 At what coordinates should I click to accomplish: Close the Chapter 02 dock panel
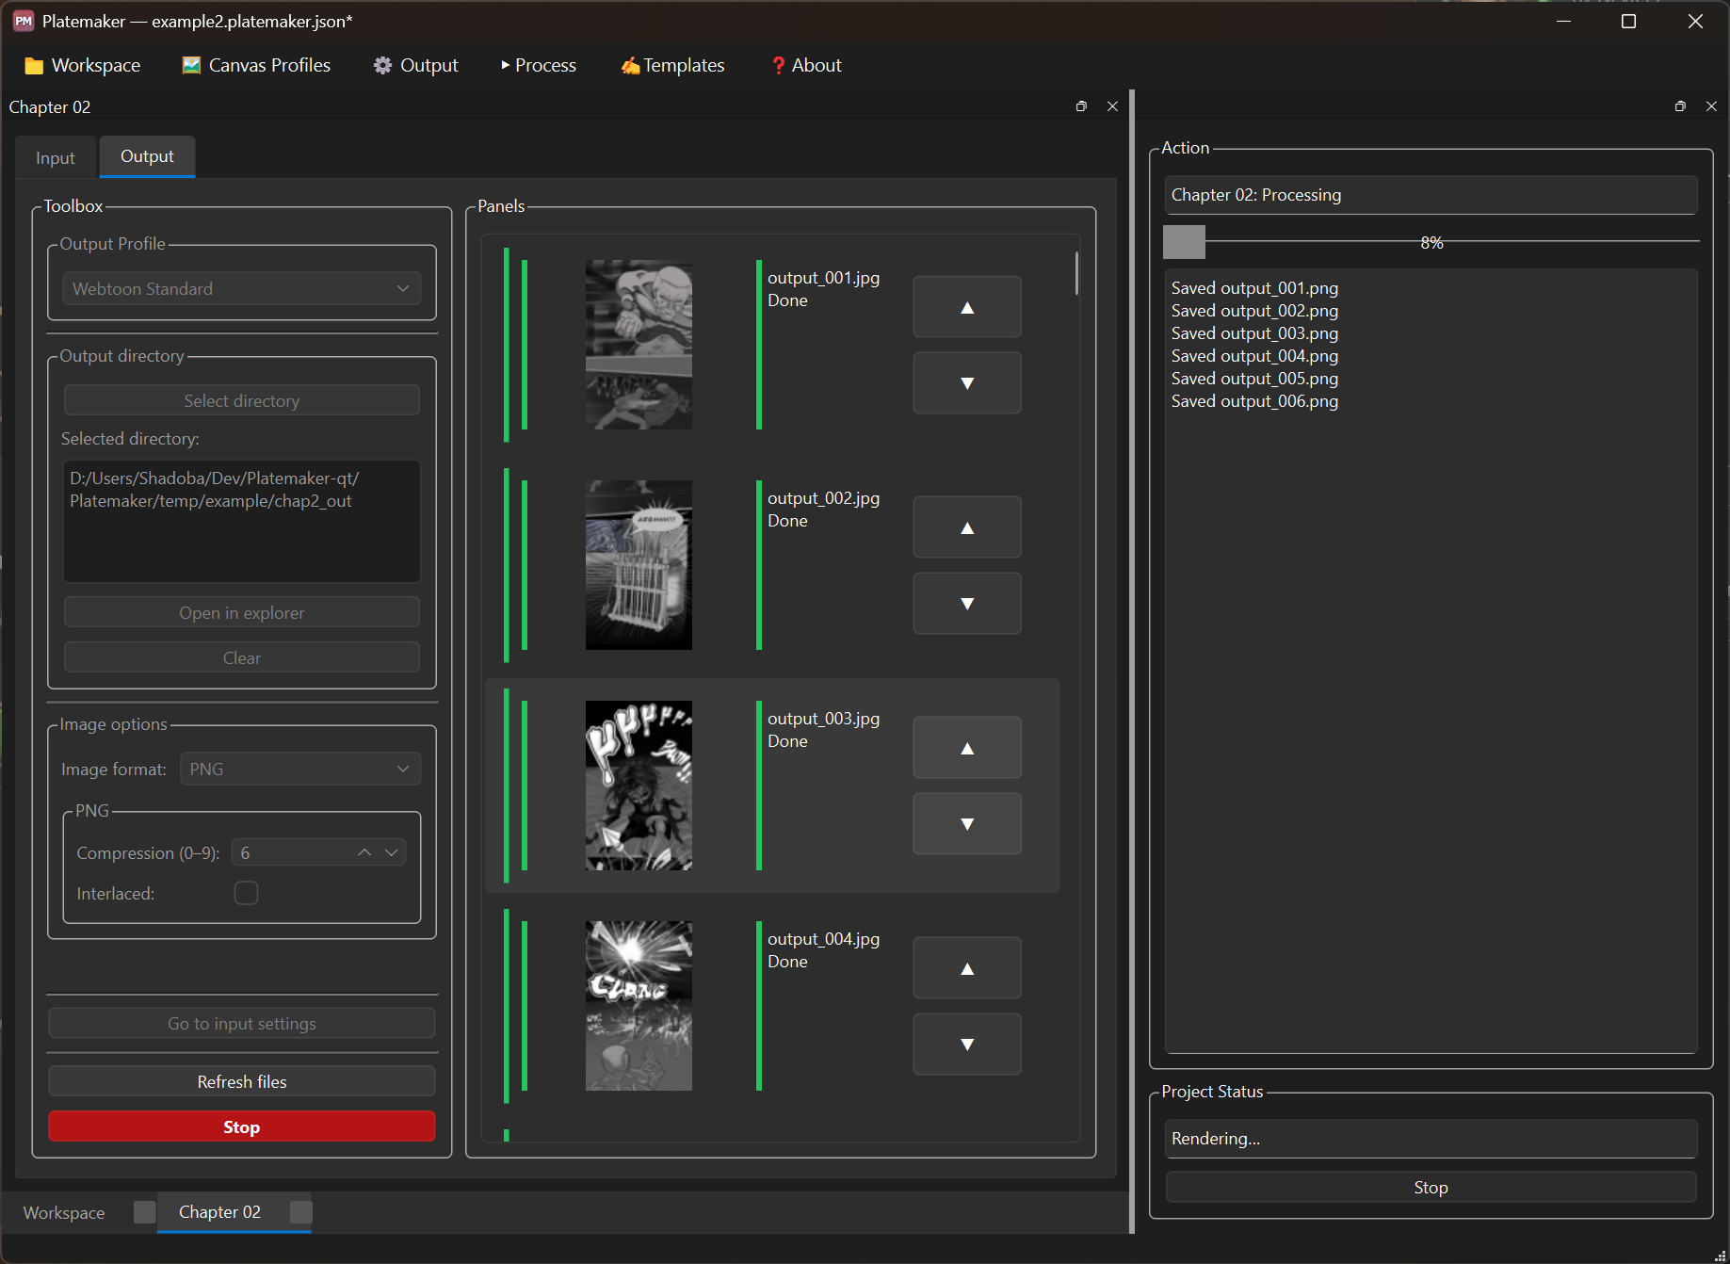click(x=1112, y=106)
